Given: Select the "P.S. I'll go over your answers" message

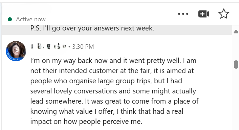Looking at the screenshot, I should 92,28.
